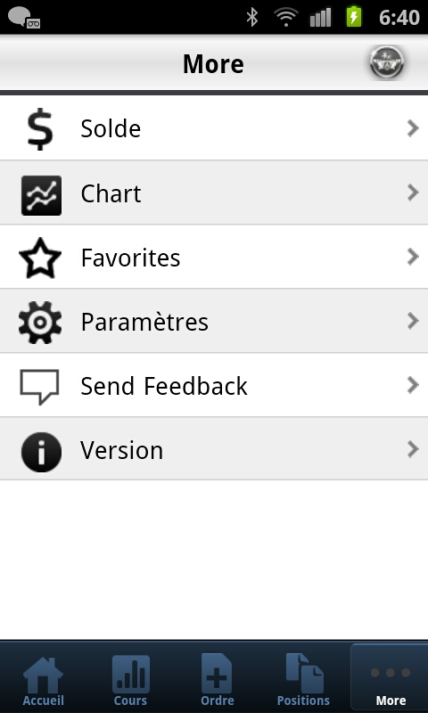Tap the round emblem in header

387,62
